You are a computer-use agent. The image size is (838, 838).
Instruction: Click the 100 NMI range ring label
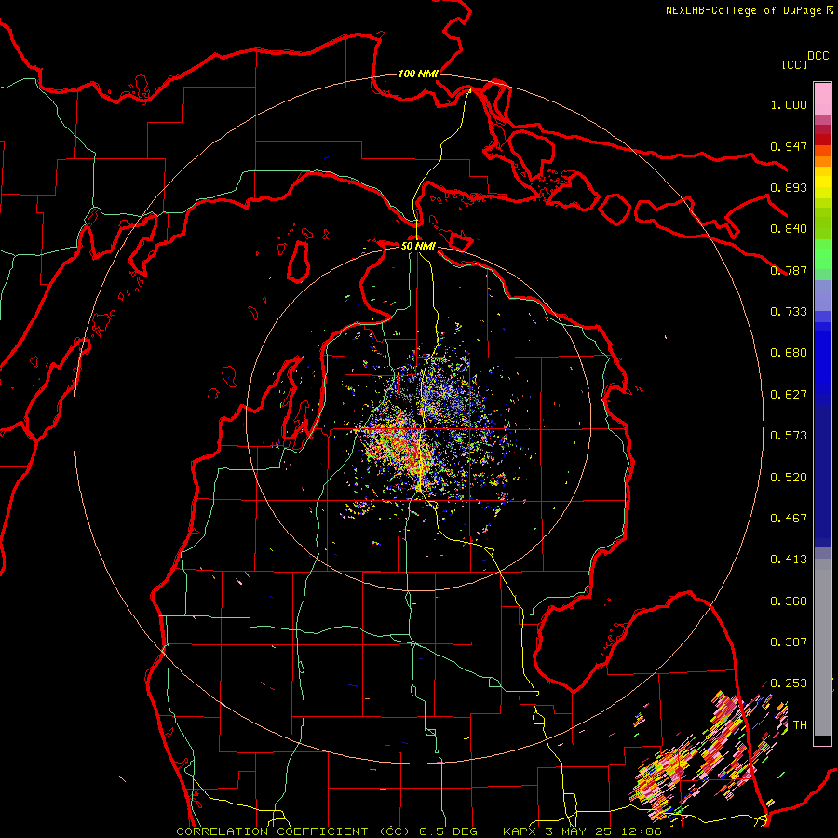click(x=418, y=74)
